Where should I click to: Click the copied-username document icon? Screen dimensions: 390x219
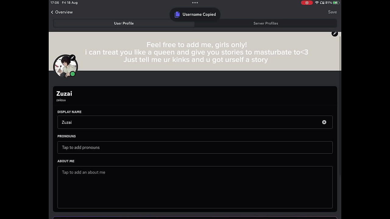point(177,14)
